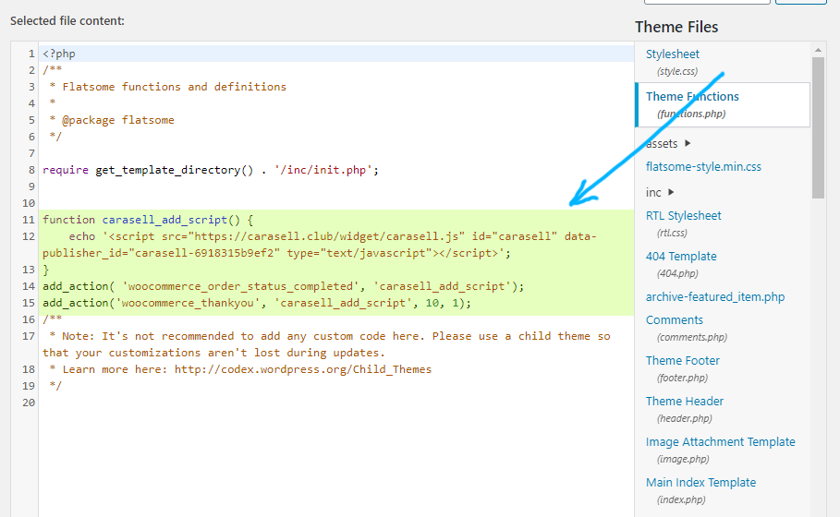The width and height of the screenshot is (840, 517).
Task: Open the Main Index Template file
Action: point(700,483)
